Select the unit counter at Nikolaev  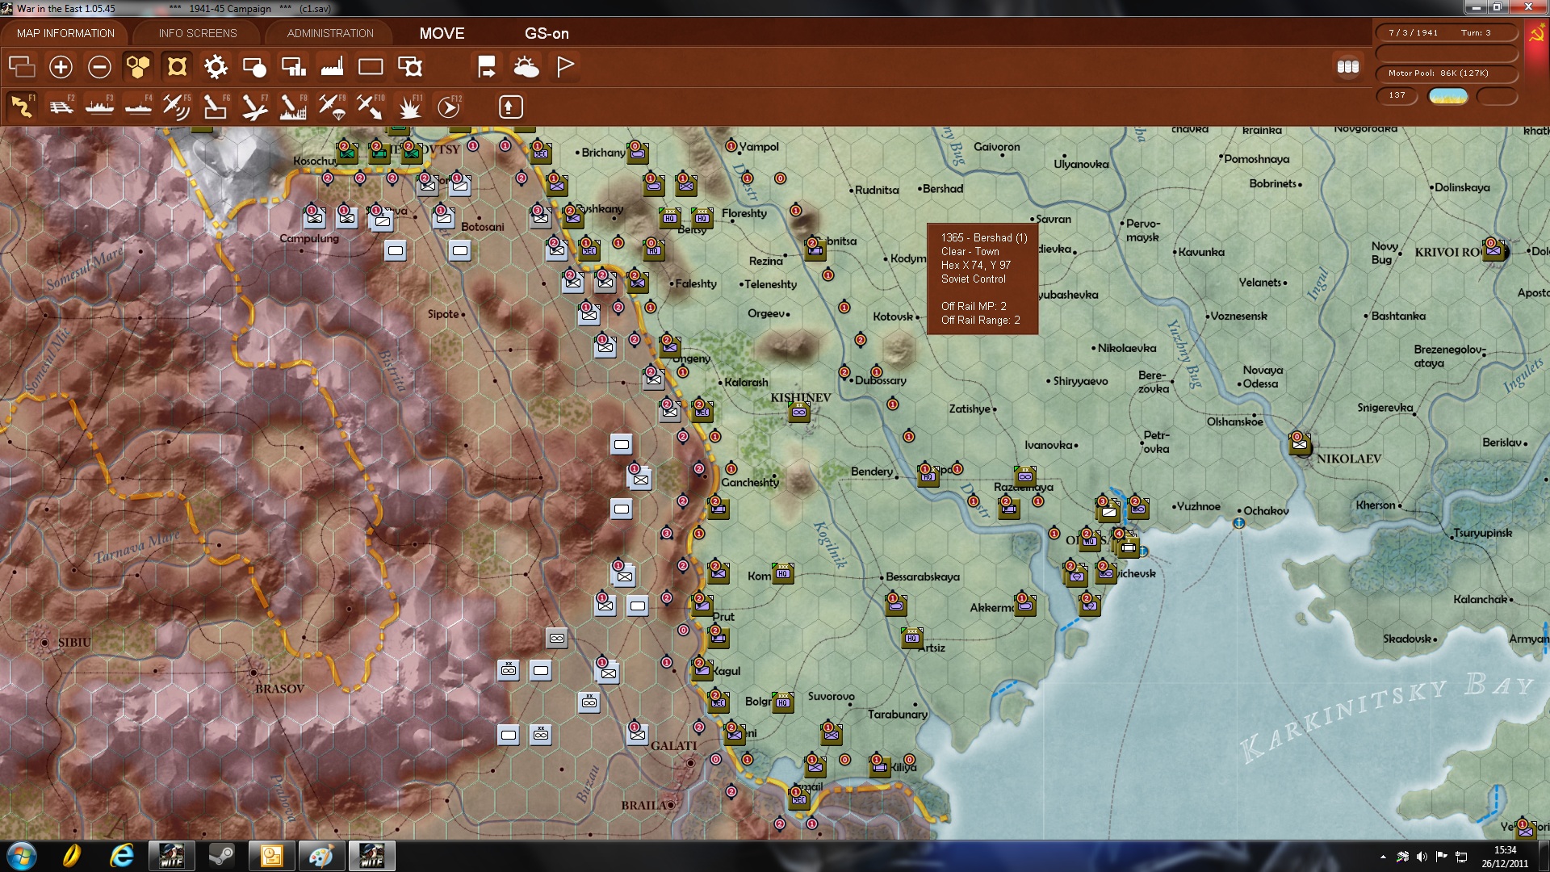pos(1299,443)
